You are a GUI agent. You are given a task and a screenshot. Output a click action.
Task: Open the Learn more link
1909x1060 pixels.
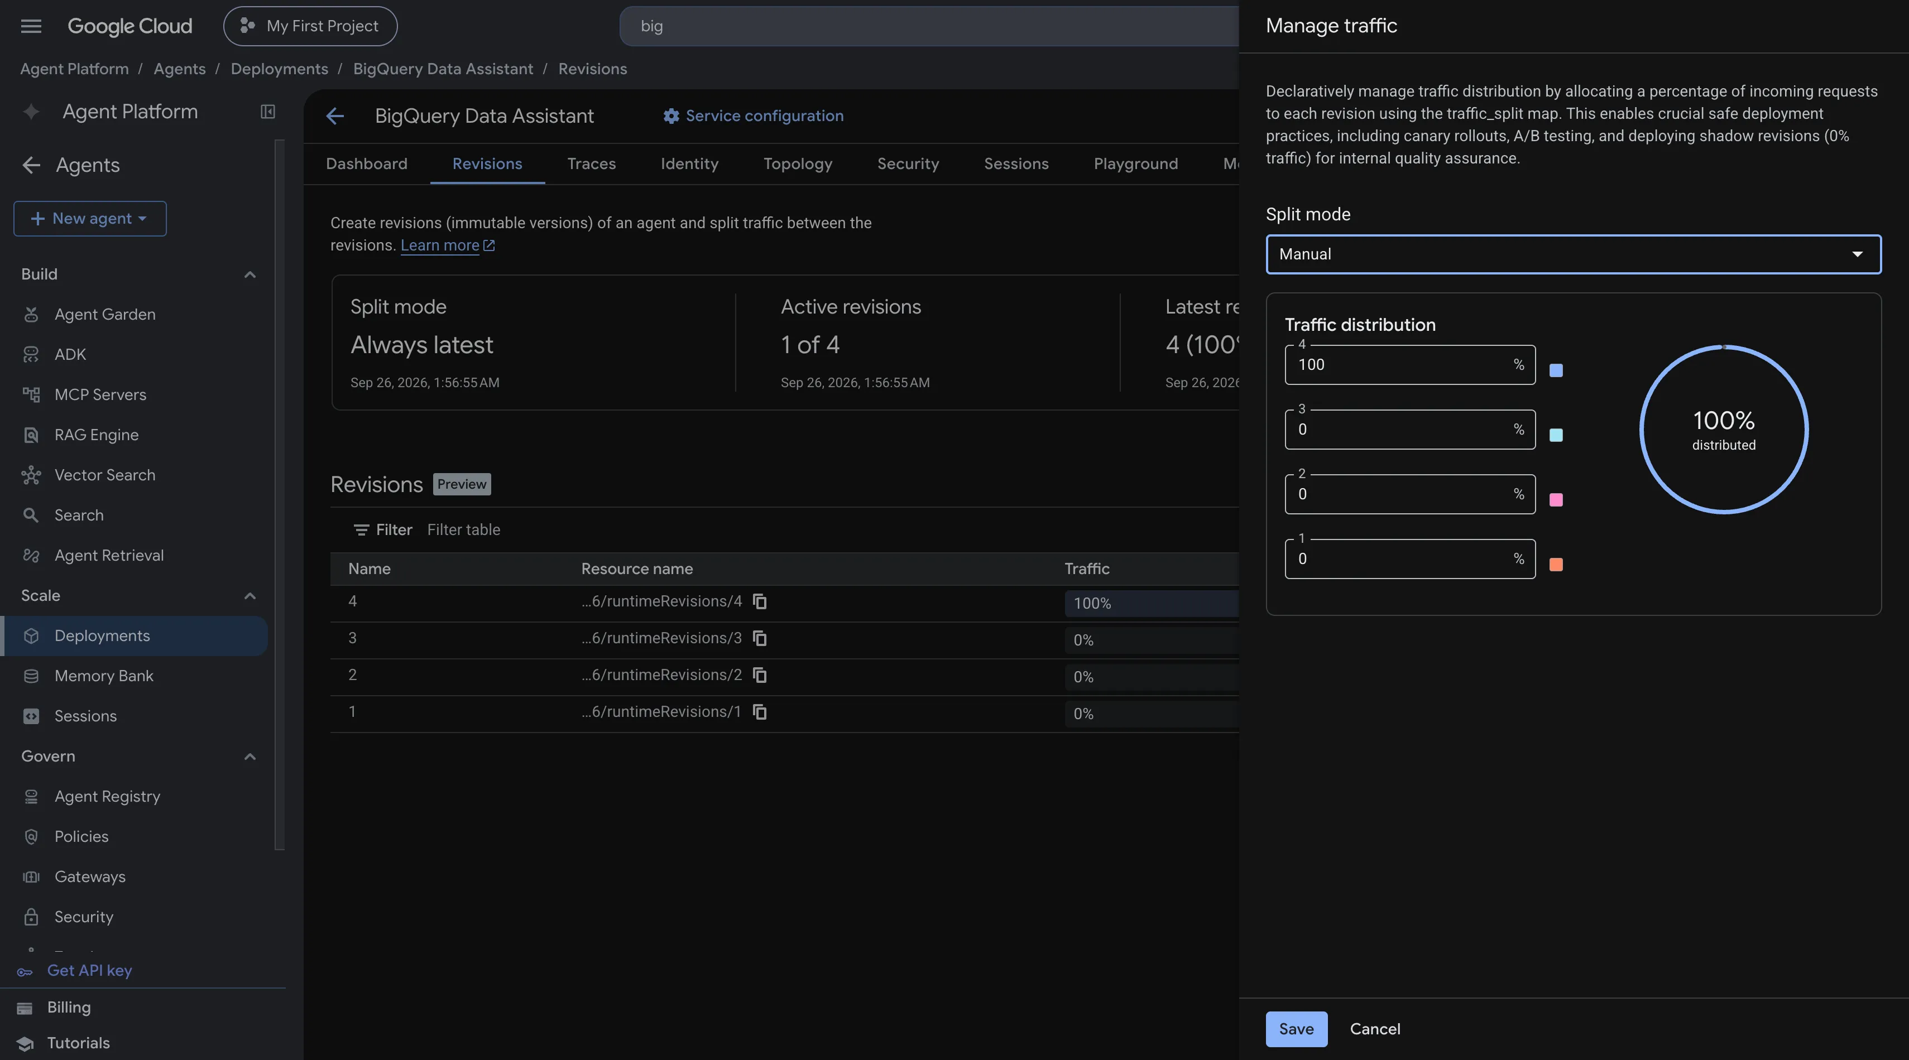[448, 245]
